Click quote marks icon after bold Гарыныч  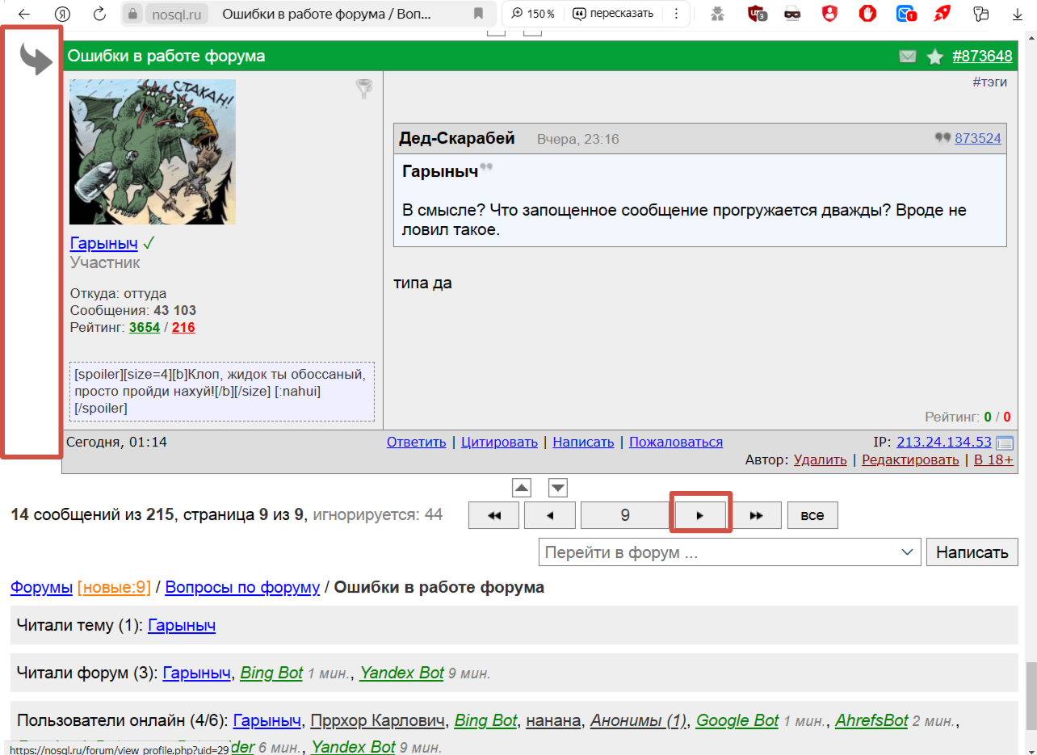point(485,168)
